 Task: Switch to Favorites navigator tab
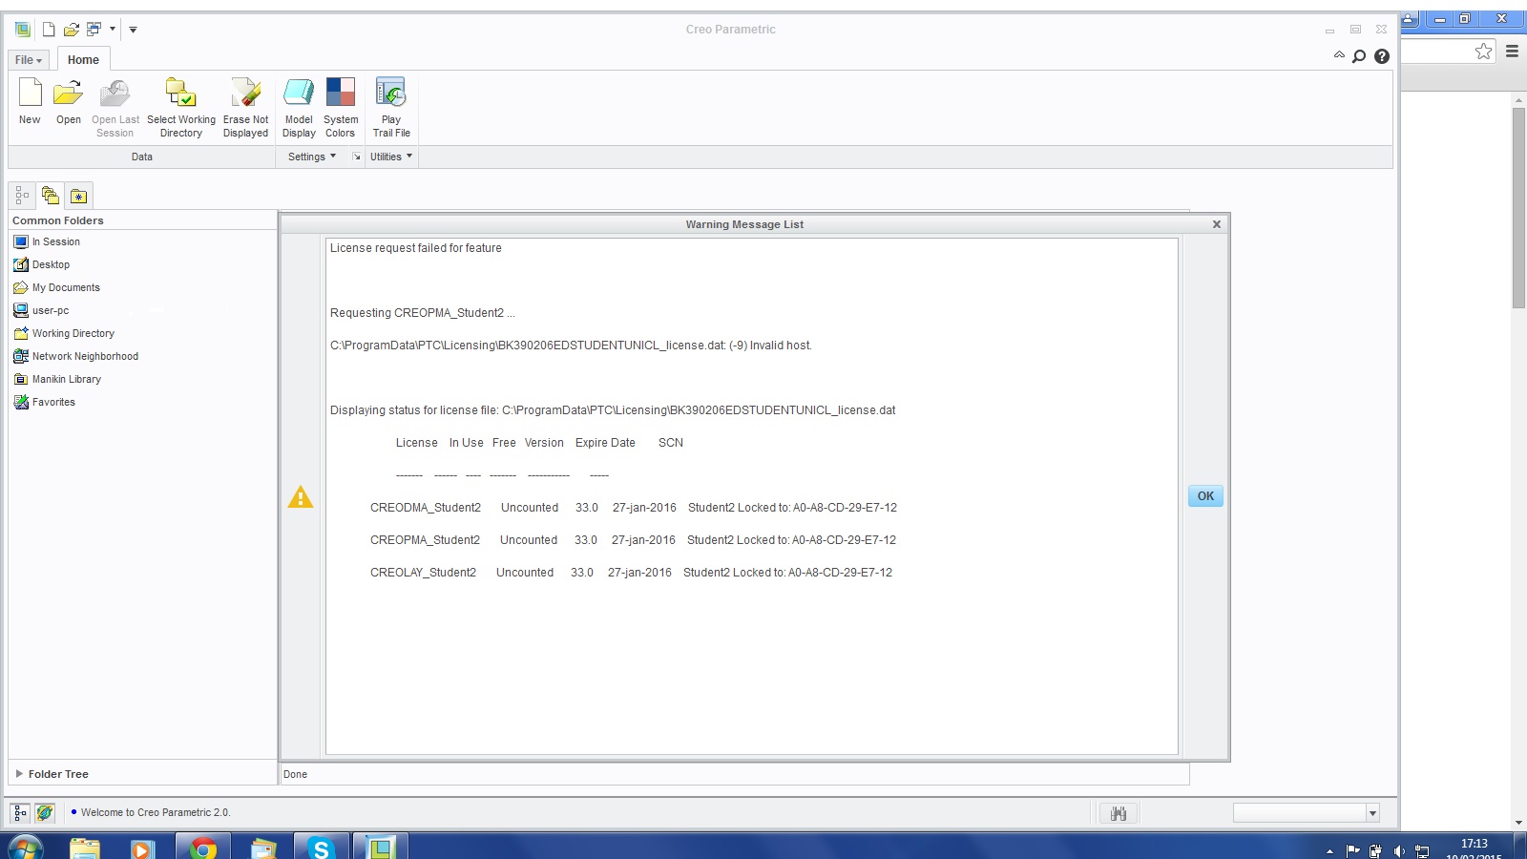click(x=79, y=196)
